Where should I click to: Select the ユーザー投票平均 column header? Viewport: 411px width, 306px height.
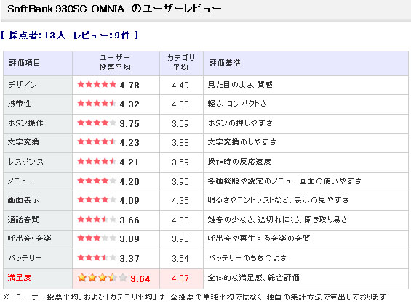click(115, 62)
